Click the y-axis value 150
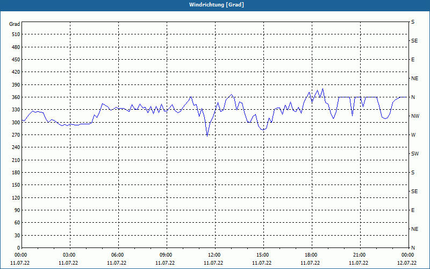The width and height of the screenshot is (430, 269). click(x=16, y=185)
